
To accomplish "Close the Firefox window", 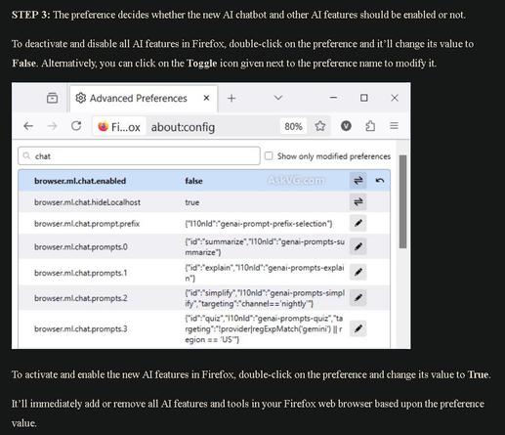I will tap(395, 98).
